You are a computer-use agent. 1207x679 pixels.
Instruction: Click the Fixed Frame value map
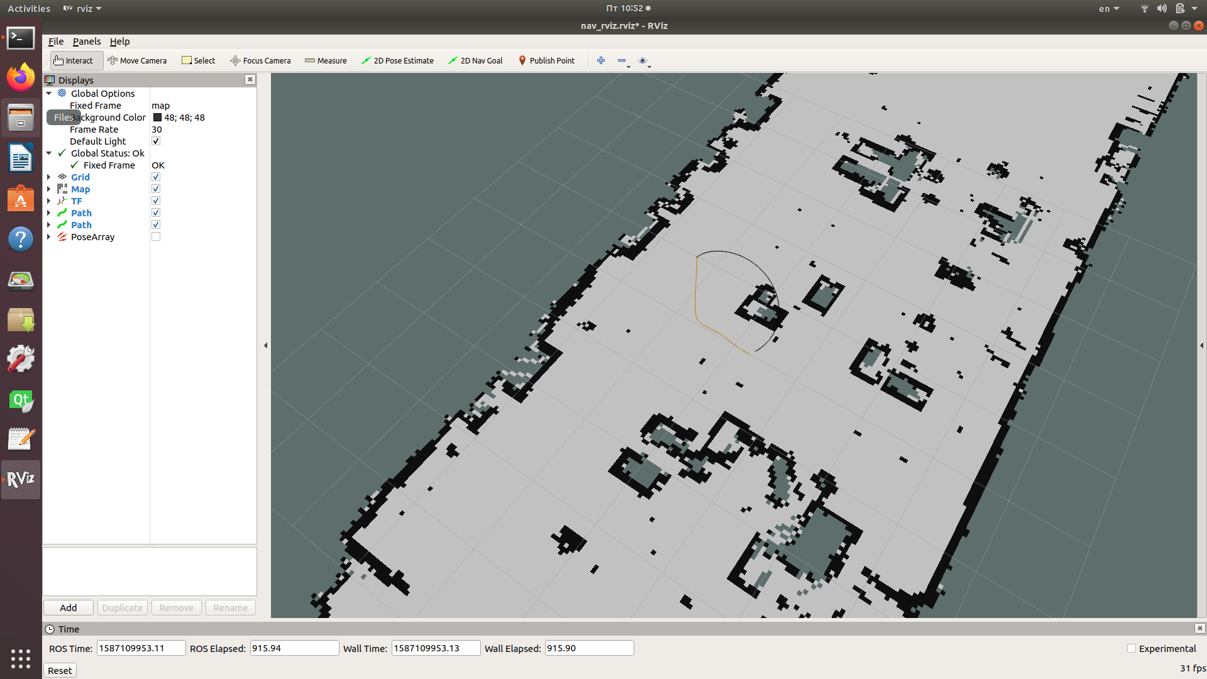click(160, 105)
